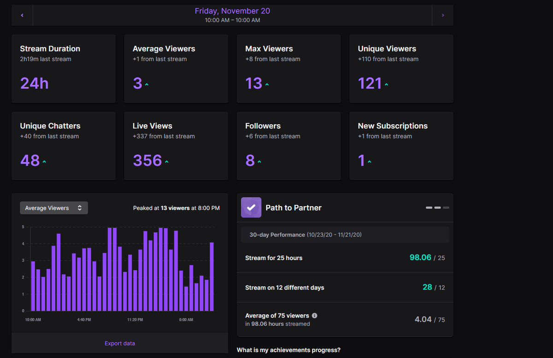The width and height of the screenshot is (553, 358).
Task: Click the Stream for 25 hours row
Action: [x=345, y=258]
